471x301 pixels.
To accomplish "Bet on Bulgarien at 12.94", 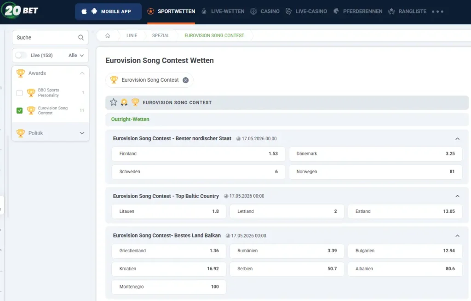I will [x=405, y=250].
